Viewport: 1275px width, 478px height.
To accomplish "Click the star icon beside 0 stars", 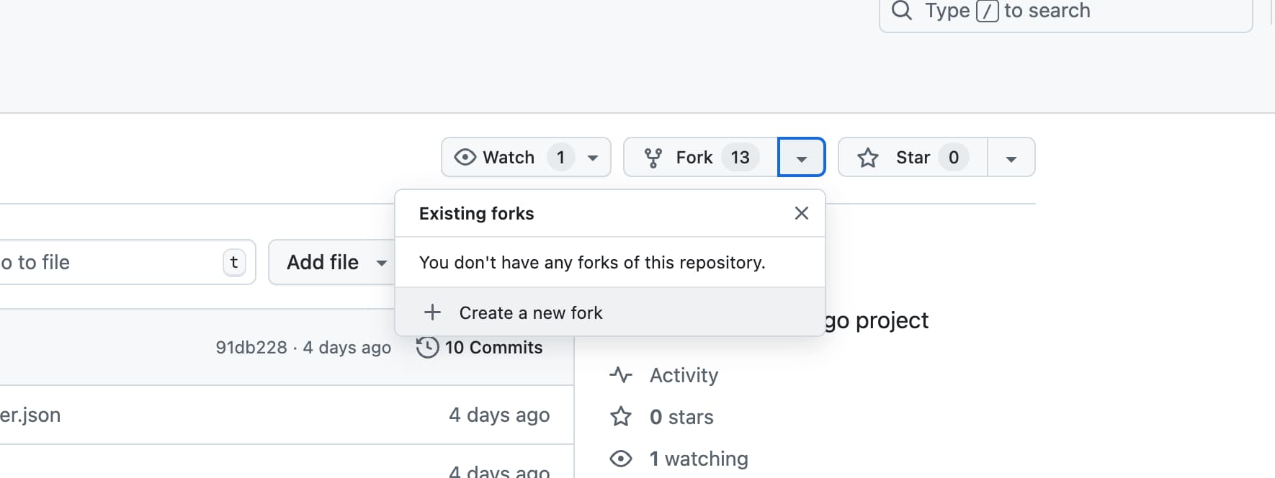I will (x=621, y=417).
